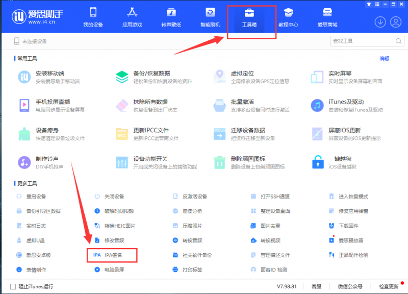Open the 崩溃分析 tool
Viewport: 408px width, 294px height.
(187, 211)
